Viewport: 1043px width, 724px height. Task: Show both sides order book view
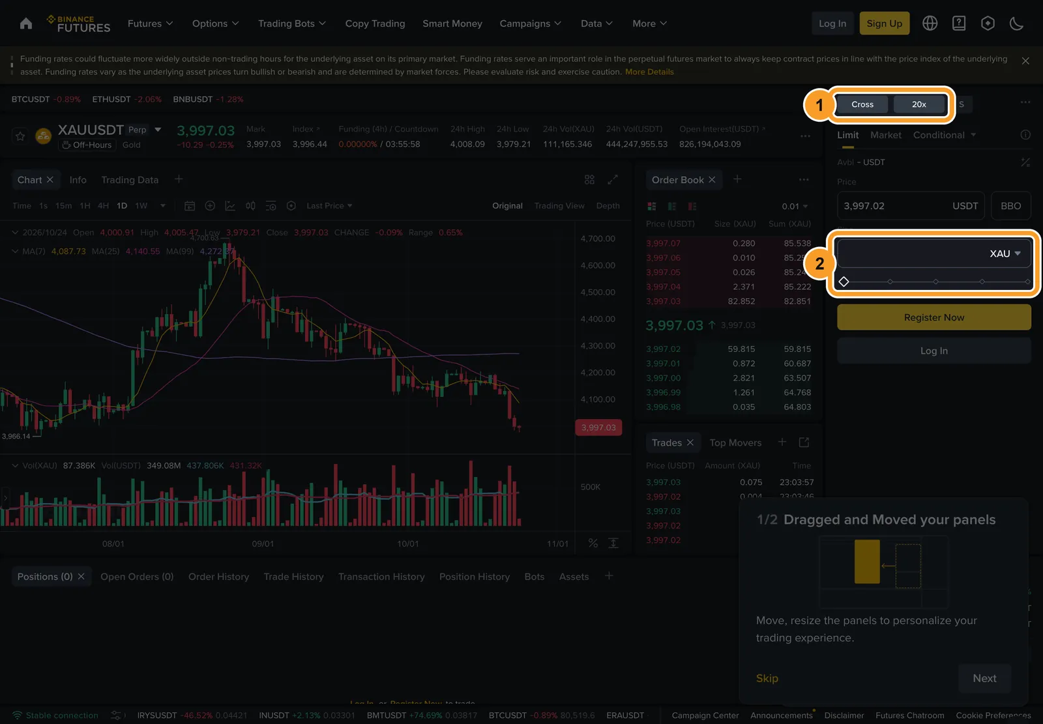(652, 207)
